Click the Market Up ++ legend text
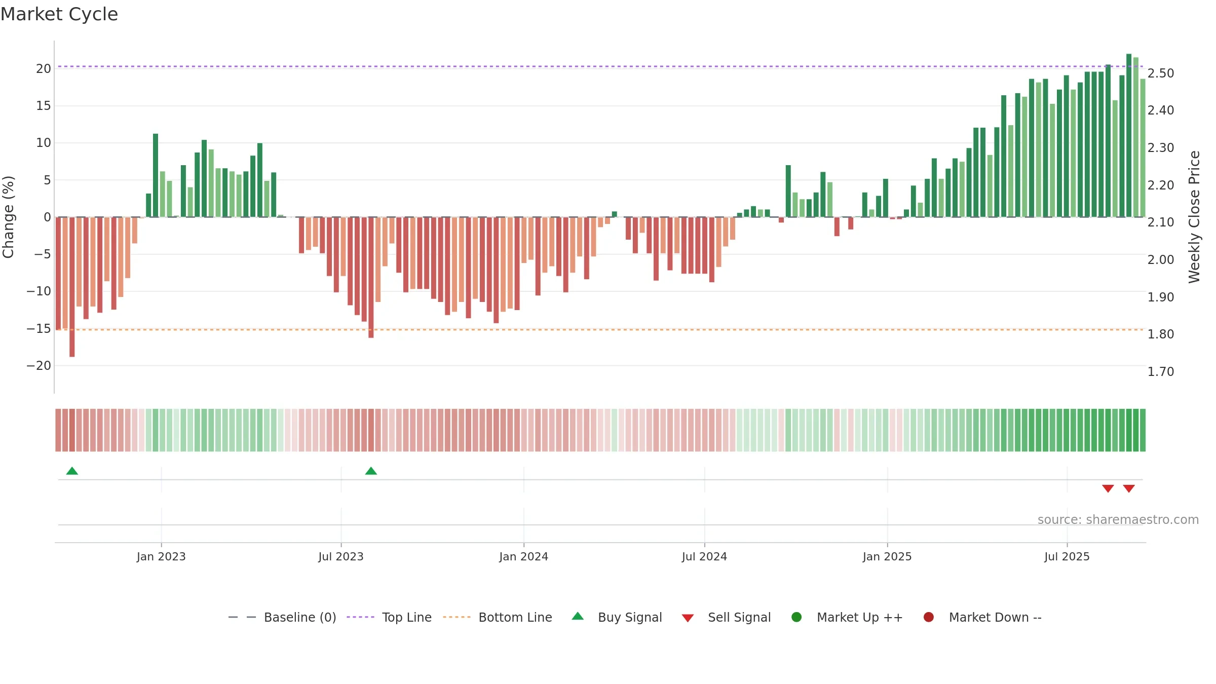 pyautogui.click(x=860, y=617)
